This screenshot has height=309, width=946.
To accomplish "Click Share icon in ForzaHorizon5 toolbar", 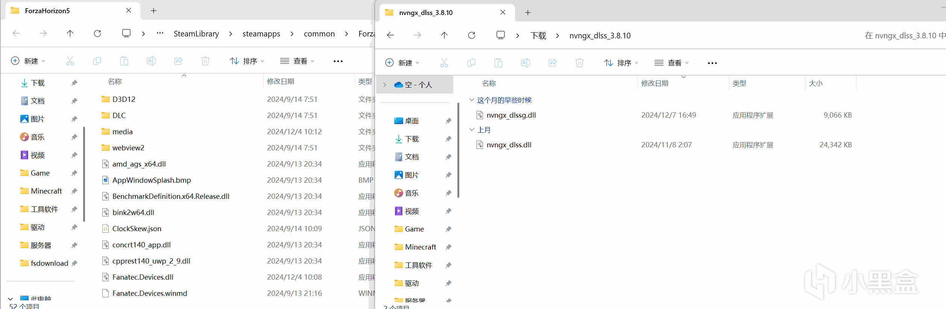I will [178, 61].
